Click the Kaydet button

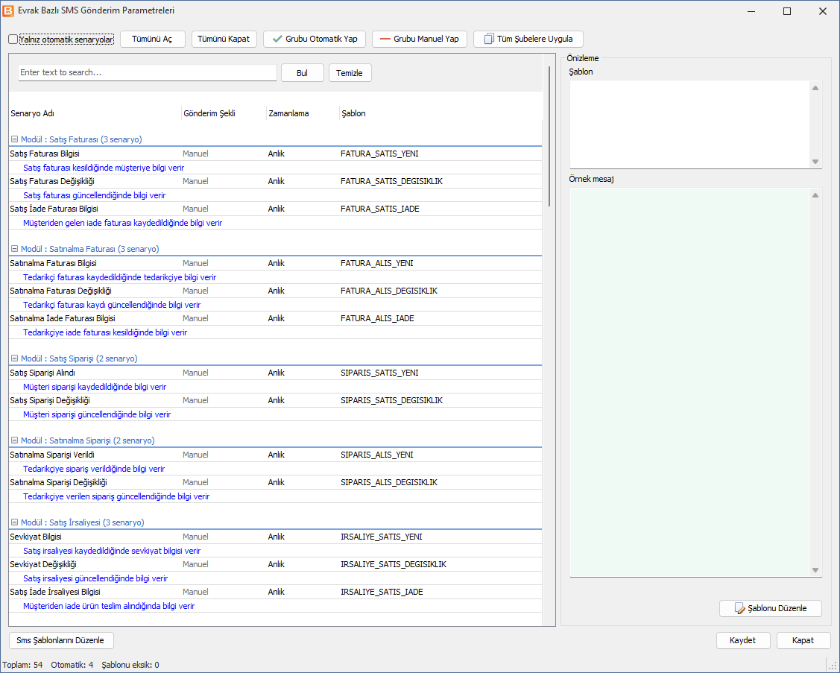point(743,640)
